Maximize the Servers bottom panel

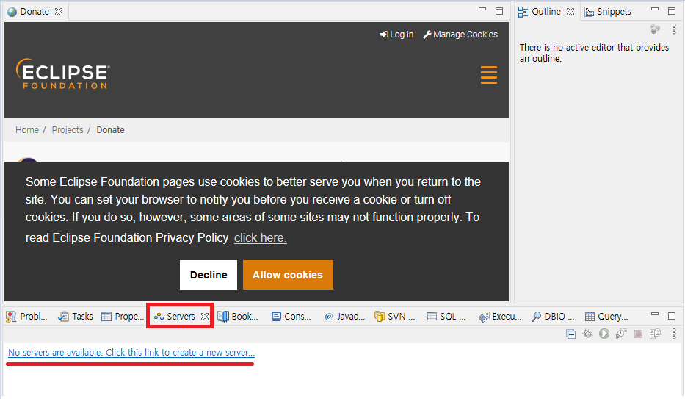[x=672, y=315]
